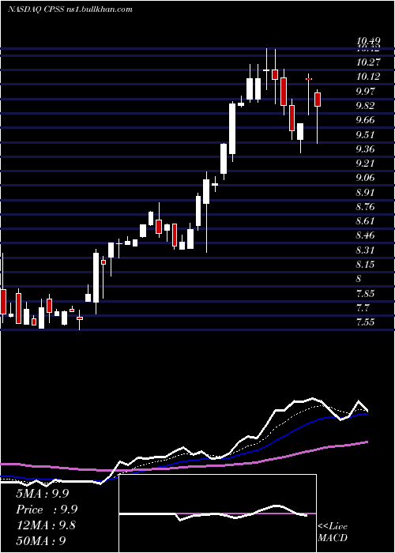Click the 8.15 price label
The image size is (395, 553).
tap(367, 265)
